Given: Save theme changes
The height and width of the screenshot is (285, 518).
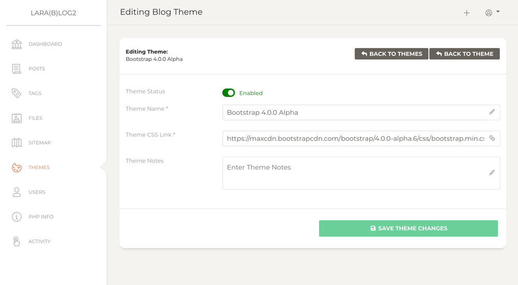Looking at the screenshot, I should pyautogui.click(x=408, y=228).
